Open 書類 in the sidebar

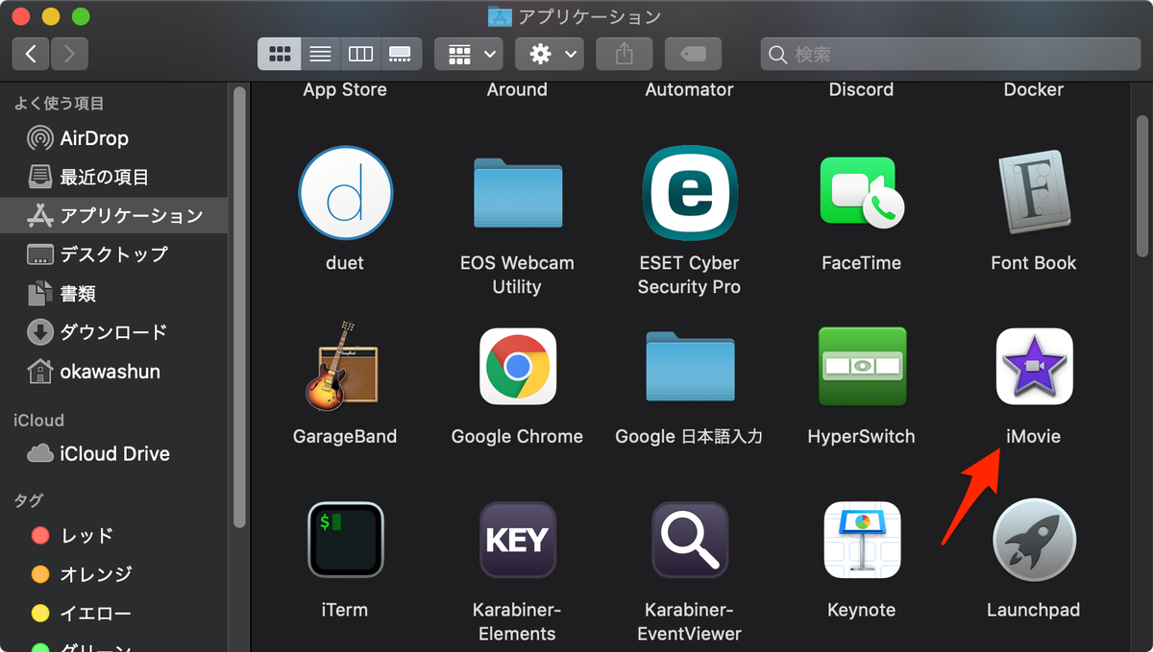click(113, 293)
